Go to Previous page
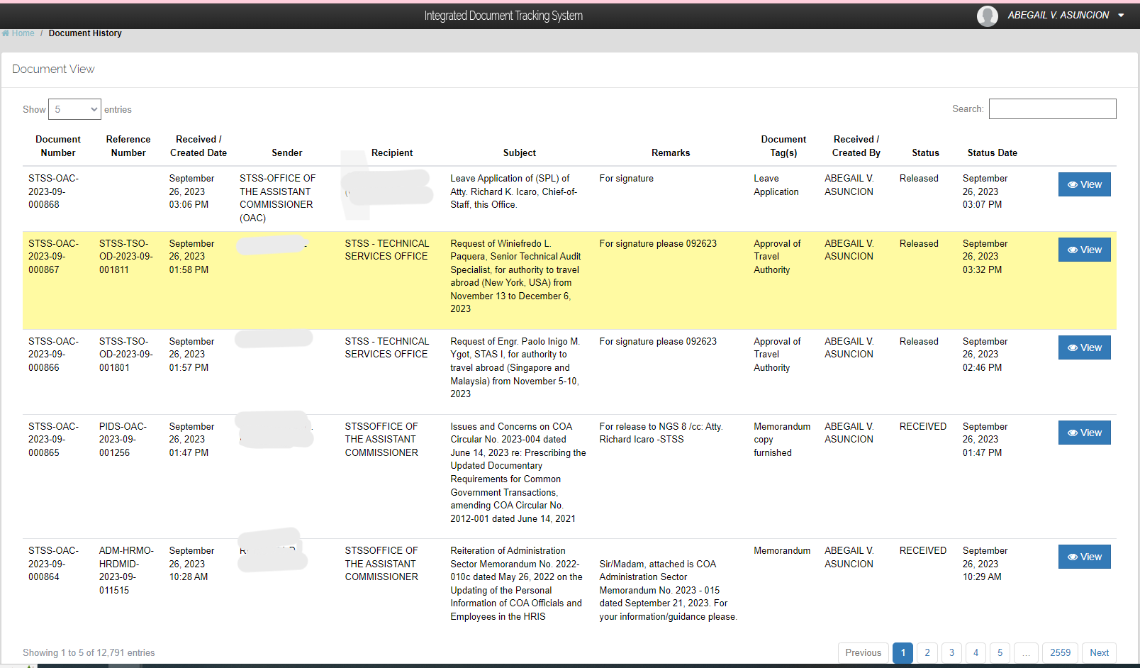Image resolution: width=1140 pixels, height=668 pixels. click(864, 653)
